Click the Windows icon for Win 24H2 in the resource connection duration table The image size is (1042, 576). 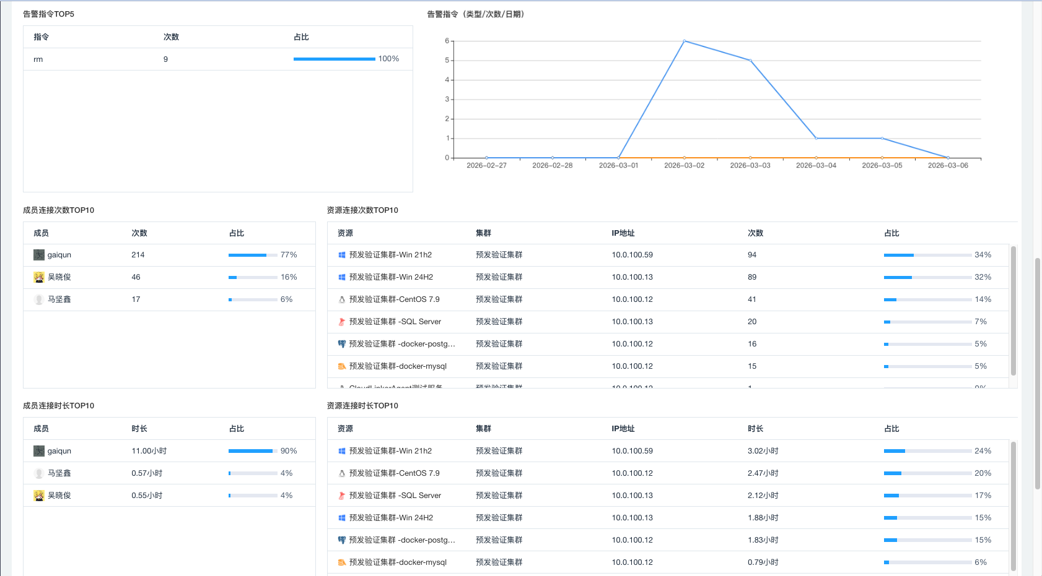pyautogui.click(x=341, y=518)
